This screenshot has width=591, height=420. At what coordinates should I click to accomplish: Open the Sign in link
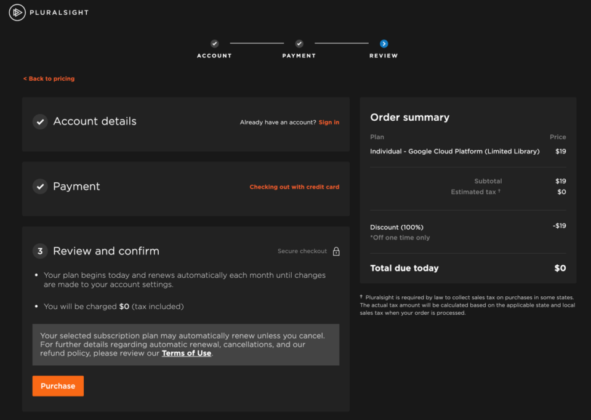tap(329, 123)
